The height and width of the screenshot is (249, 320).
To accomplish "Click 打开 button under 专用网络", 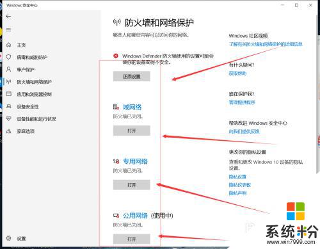I will pos(132,185).
